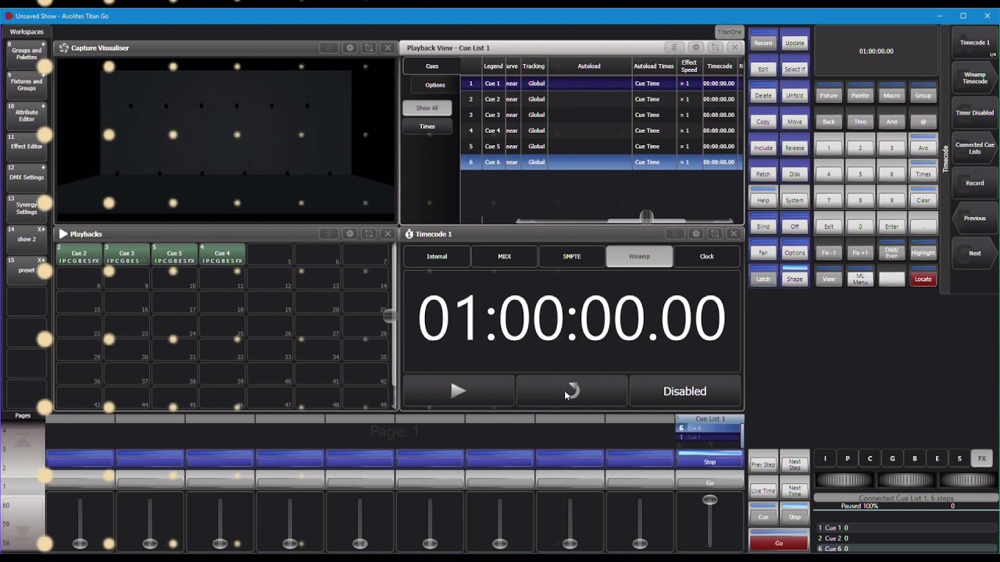Click Capture Visualiser resize/move window icon
Viewport: 1000px width, 562px height.
coord(369,48)
